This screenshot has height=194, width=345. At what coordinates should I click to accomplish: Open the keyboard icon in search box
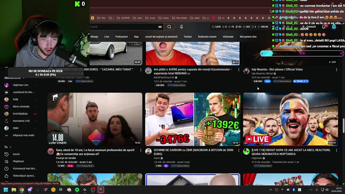(x=160, y=27)
